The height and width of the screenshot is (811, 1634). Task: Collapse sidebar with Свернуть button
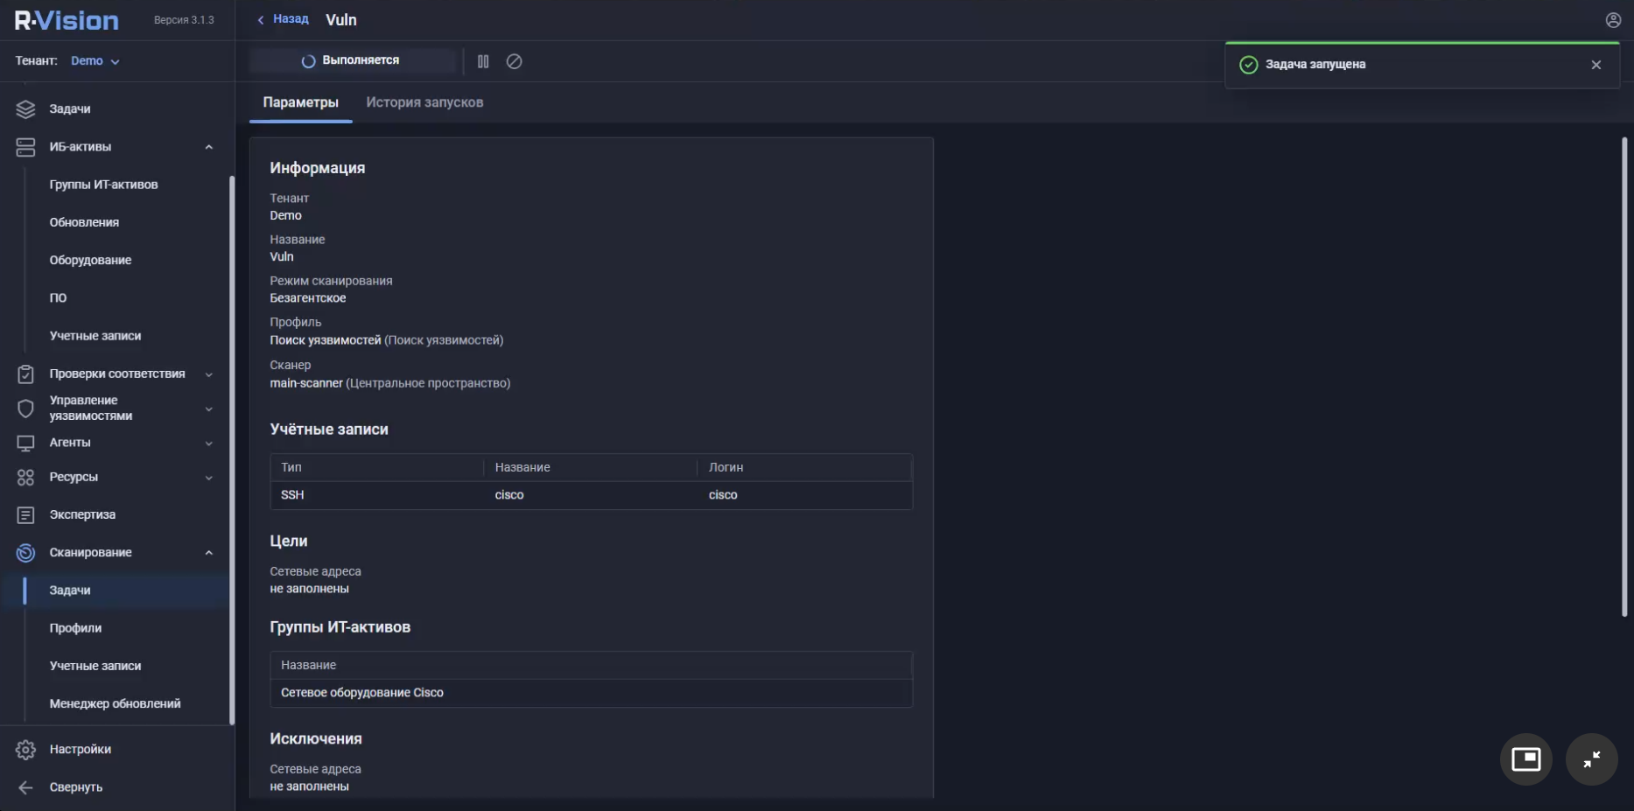(x=75, y=787)
